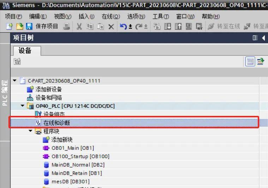Open the 在线(O) menu
This screenshot has height=188, width=268.
(111, 16)
